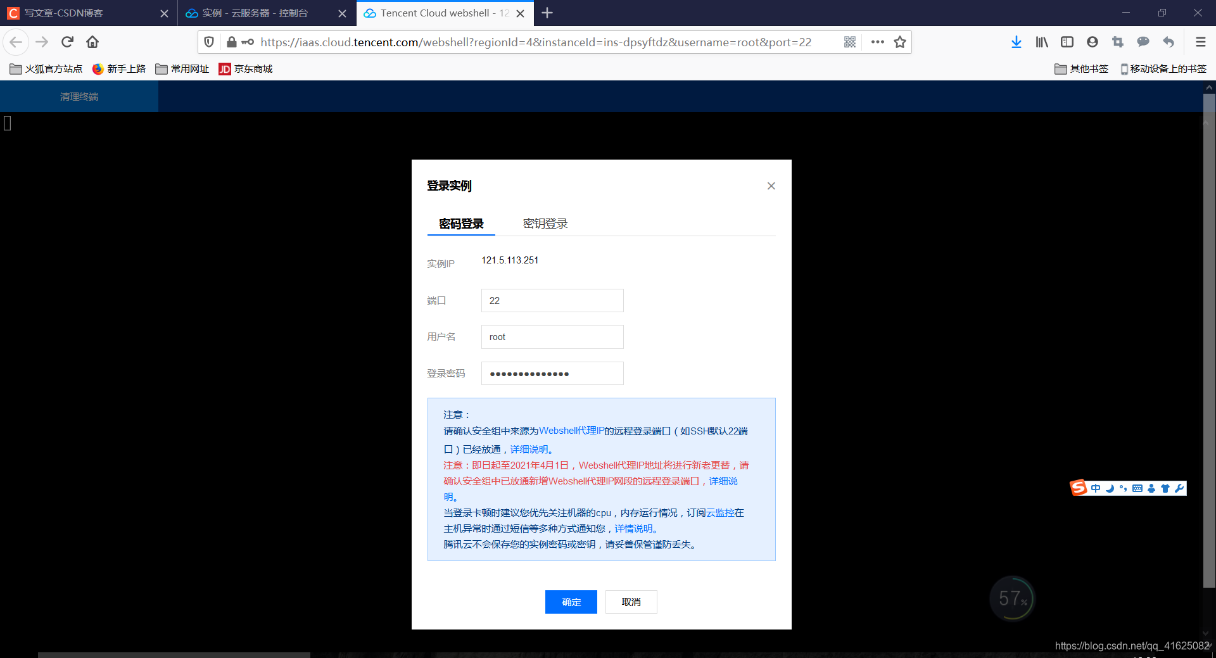The image size is (1216, 658).
Task: Open screenshot crop tool icon
Action: click(1118, 42)
